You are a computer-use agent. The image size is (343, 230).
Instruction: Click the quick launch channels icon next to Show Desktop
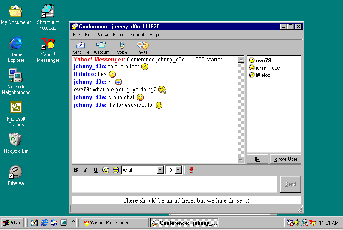point(64,223)
